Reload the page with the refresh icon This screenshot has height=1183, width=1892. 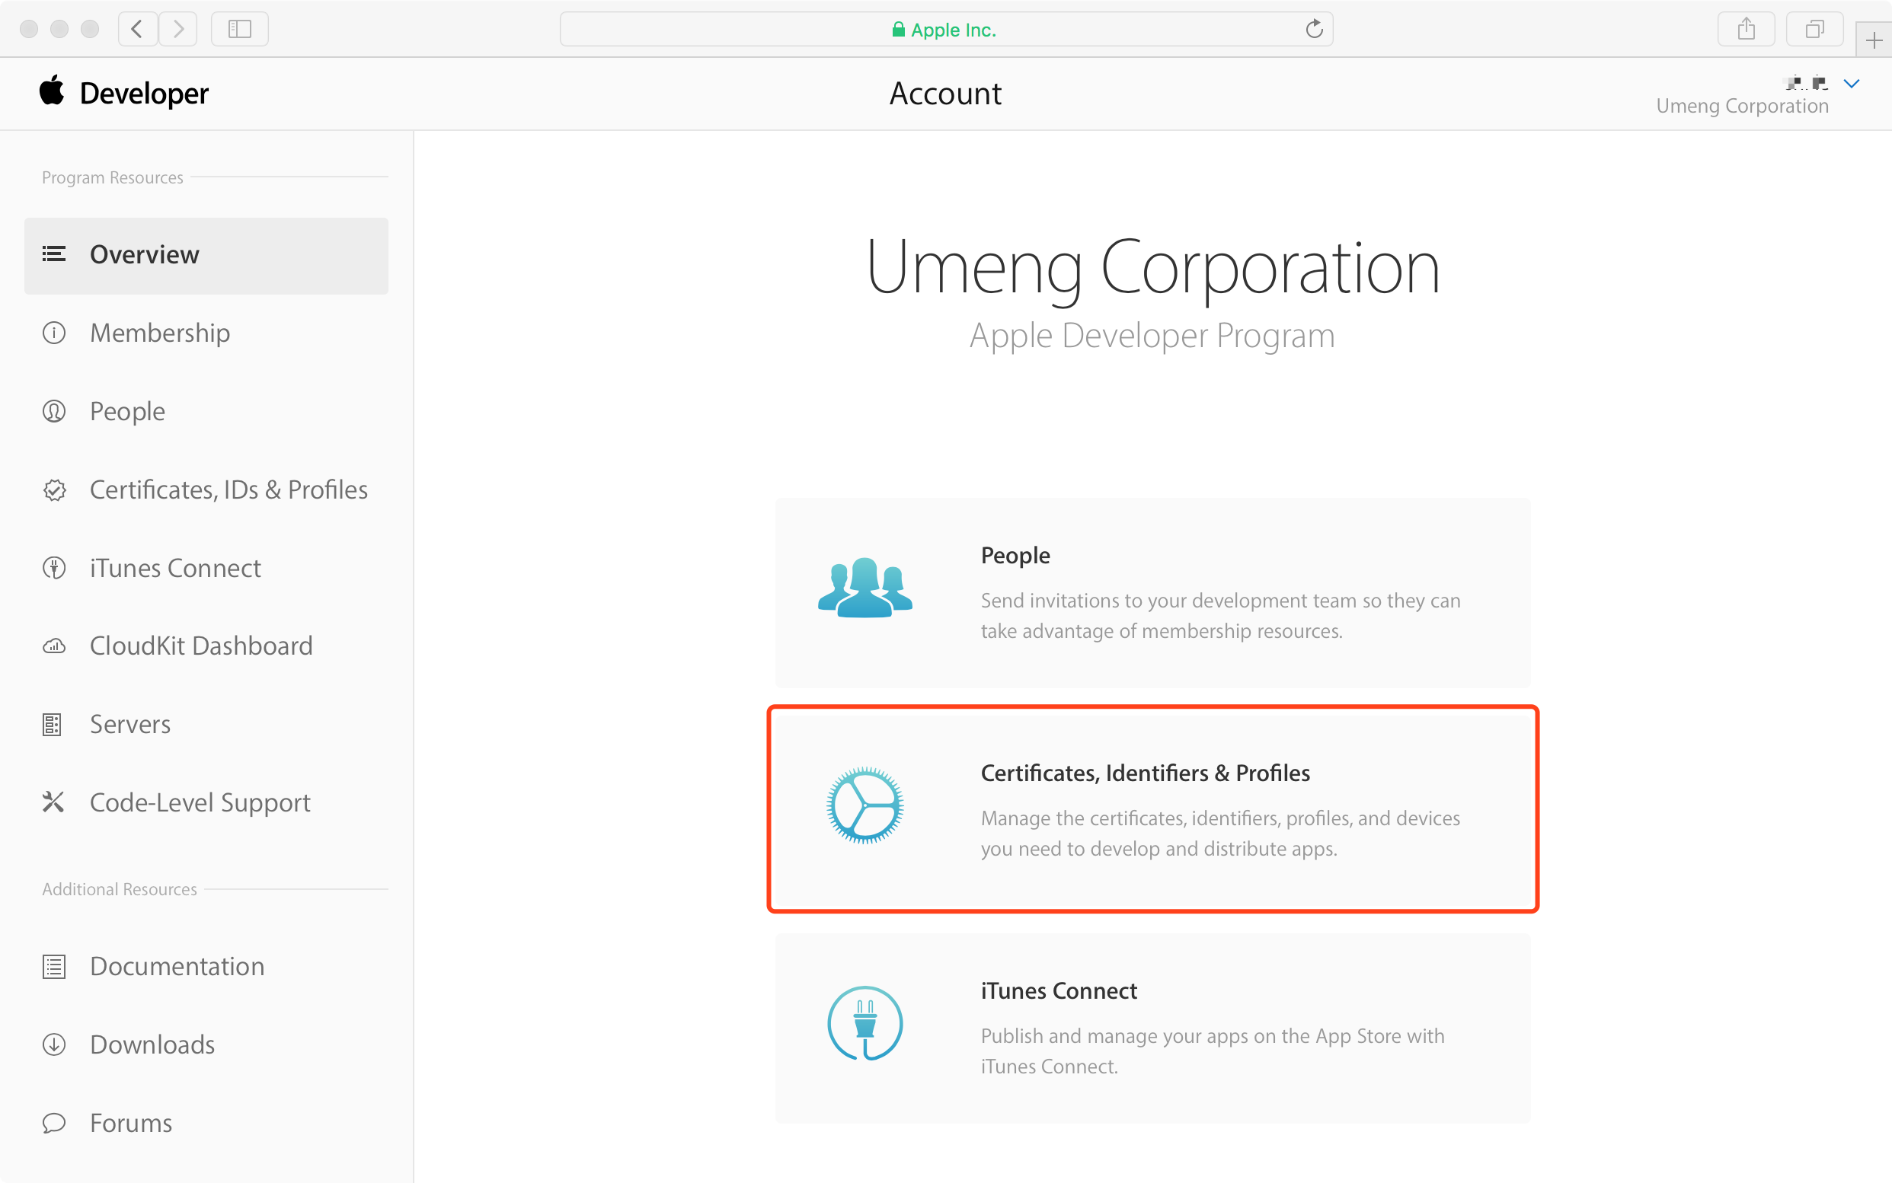pyautogui.click(x=1315, y=29)
